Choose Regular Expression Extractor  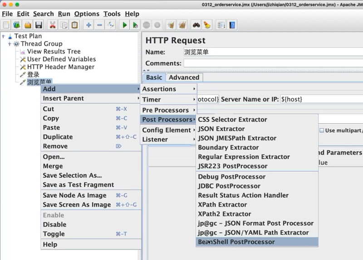(x=257, y=157)
